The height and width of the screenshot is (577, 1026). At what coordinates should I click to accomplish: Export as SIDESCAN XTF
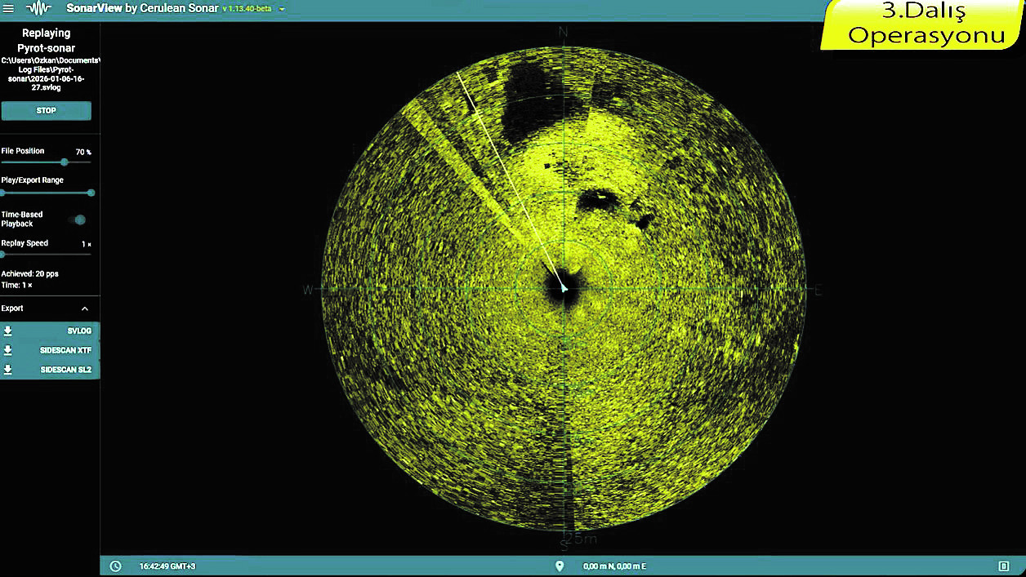click(65, 350)
